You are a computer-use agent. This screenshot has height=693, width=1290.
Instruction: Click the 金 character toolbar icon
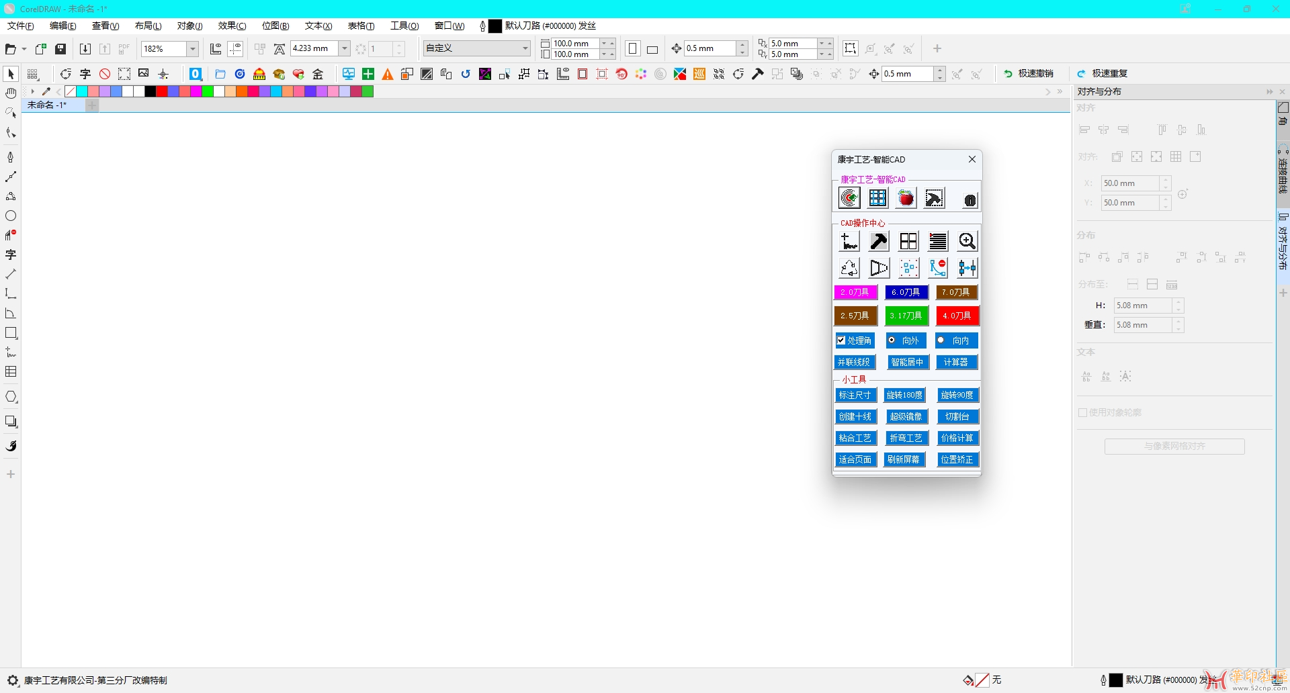(318, 74)
